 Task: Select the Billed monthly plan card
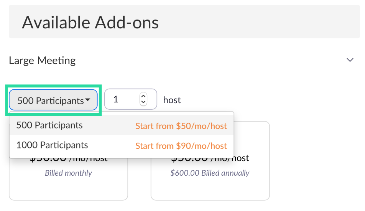pyautogui.click(x=68, y=184)
